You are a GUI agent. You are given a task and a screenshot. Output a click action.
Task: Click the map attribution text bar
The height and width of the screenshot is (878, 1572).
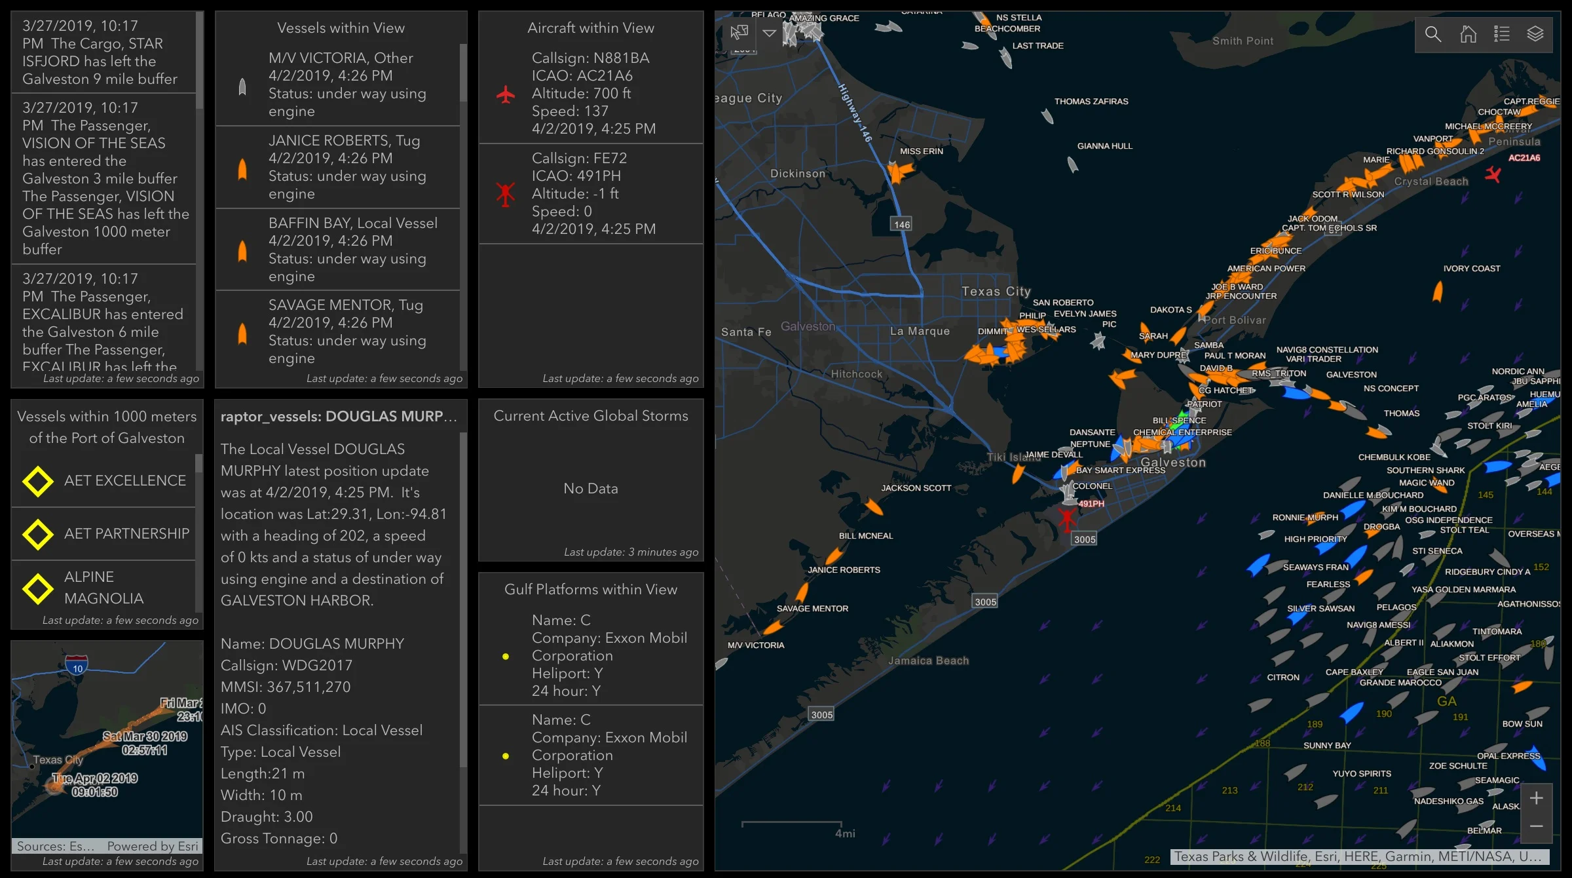(1358, 856)
